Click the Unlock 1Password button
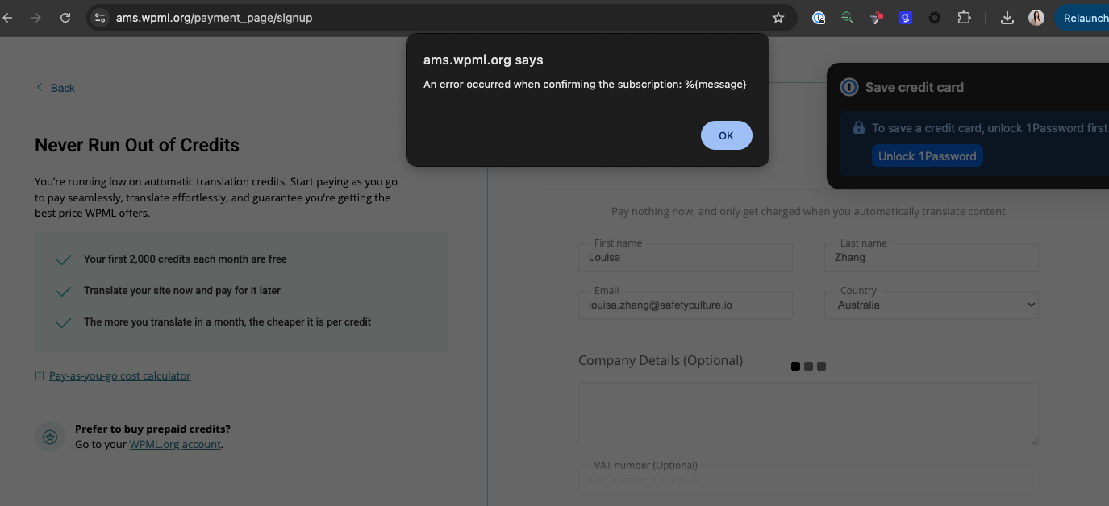1109x506 pixels. tap(927, 156)
